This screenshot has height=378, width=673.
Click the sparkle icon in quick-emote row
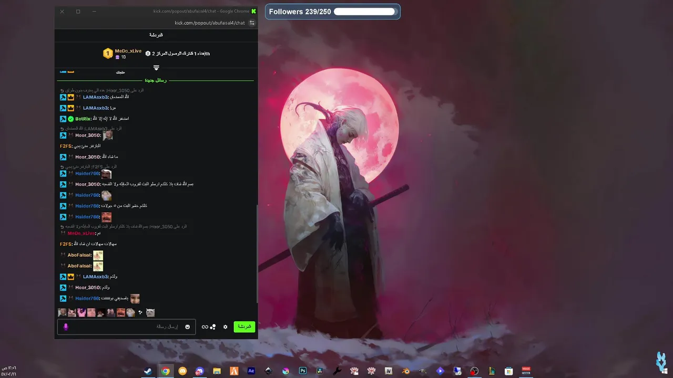140,312
